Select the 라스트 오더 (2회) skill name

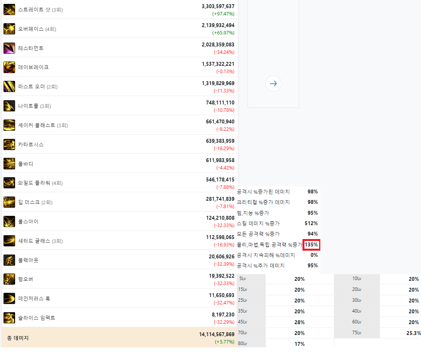coord(38,87)
